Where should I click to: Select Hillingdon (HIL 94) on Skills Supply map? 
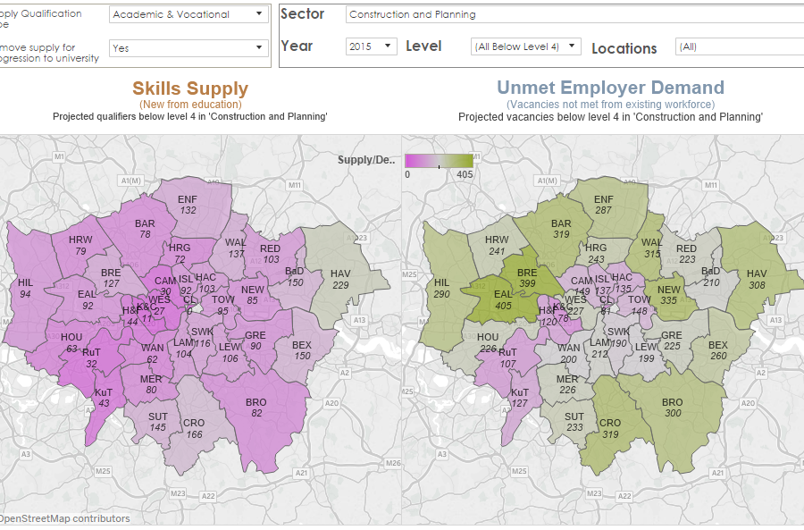click(25, 288)
